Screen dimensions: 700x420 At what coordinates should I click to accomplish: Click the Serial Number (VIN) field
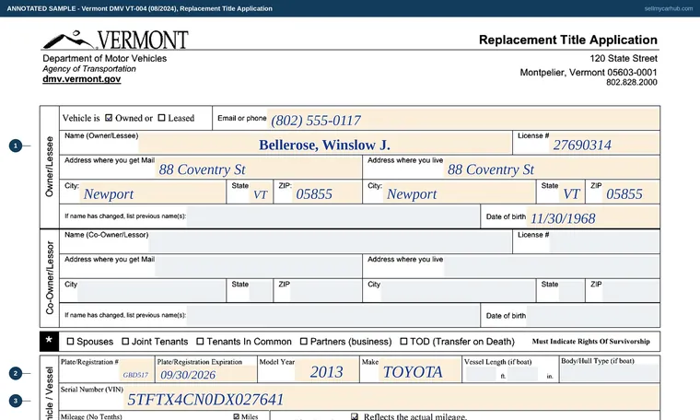click(x=392, y=398)
